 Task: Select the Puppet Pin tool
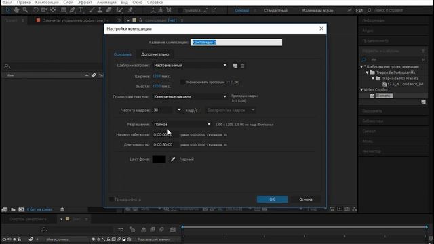click(130, 10)
